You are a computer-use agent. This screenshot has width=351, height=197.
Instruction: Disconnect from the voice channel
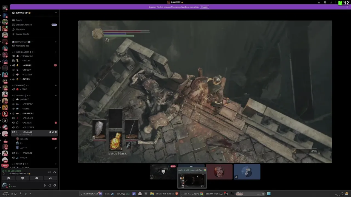click(x=55, y=172)
